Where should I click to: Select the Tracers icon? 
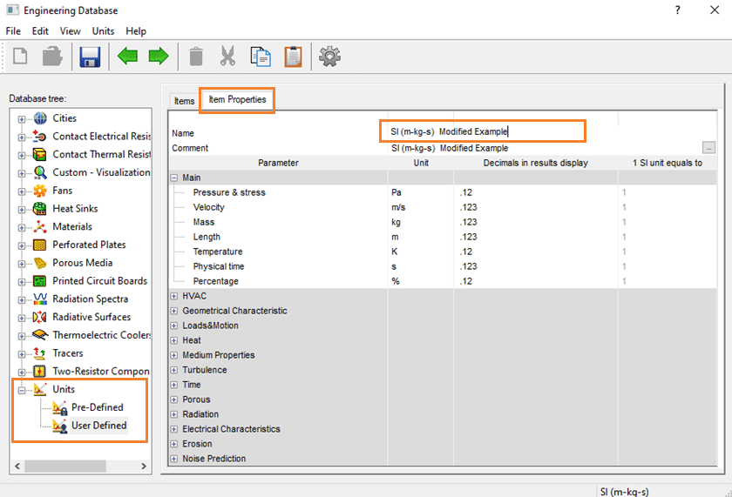(x=40, y=353)
